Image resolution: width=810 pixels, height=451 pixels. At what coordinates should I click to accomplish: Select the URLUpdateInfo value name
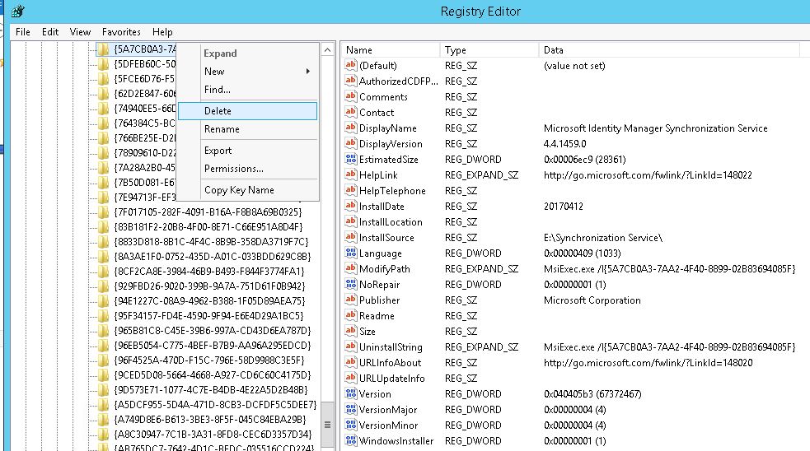click(x=392, y=379)
